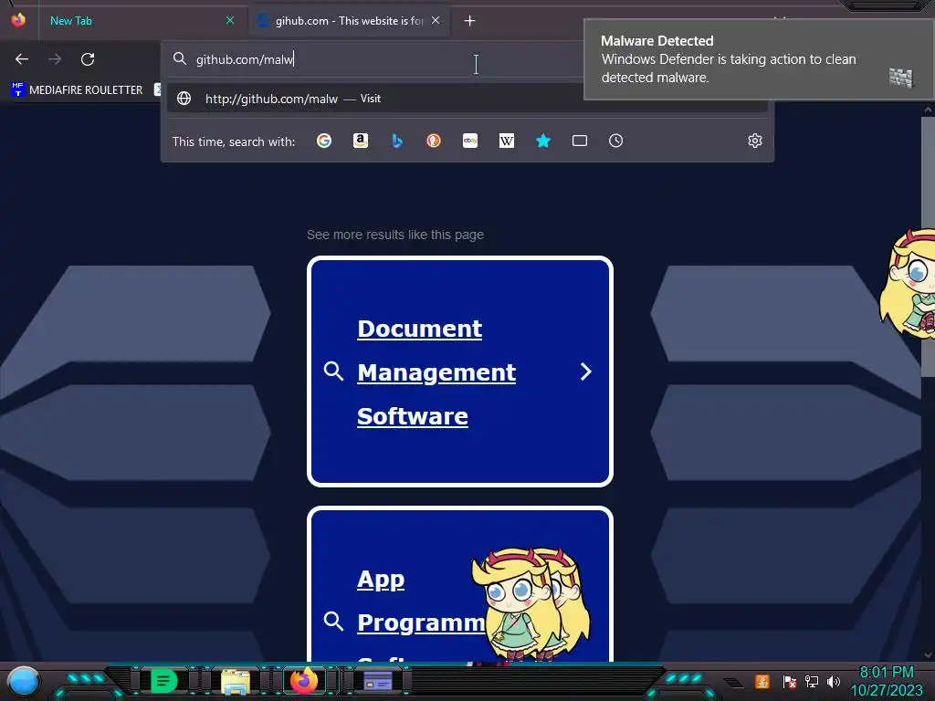Image resolution: width=935 pixels, height=701 pixels.
Task: Search open tabs with the tab icon
Action: tap(580, 141)
